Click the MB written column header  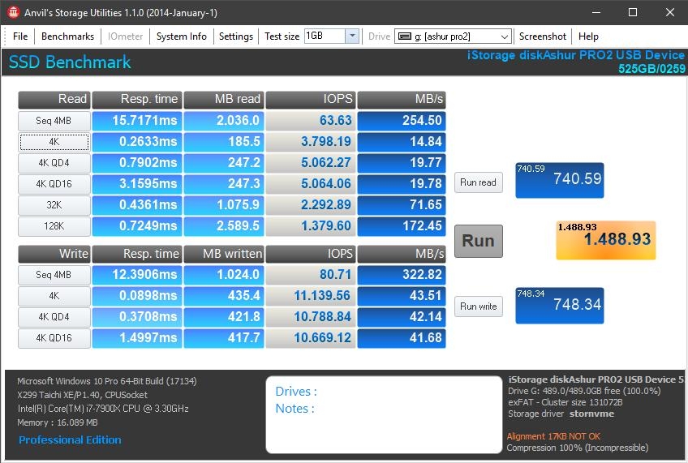pos(224,254)
